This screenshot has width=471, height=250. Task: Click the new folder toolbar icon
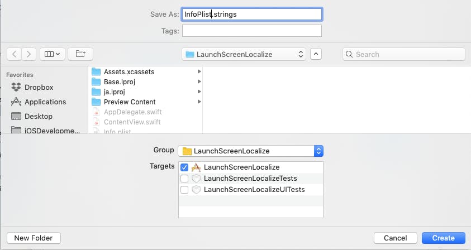80,54
